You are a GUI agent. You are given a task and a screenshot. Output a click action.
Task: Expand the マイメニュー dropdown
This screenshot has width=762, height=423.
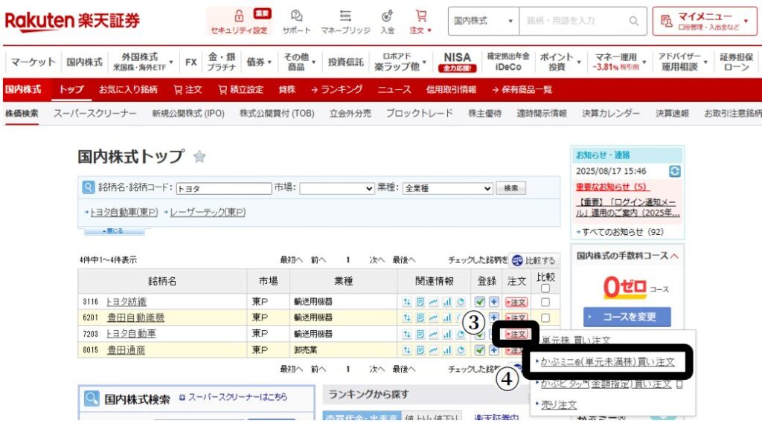704,21
